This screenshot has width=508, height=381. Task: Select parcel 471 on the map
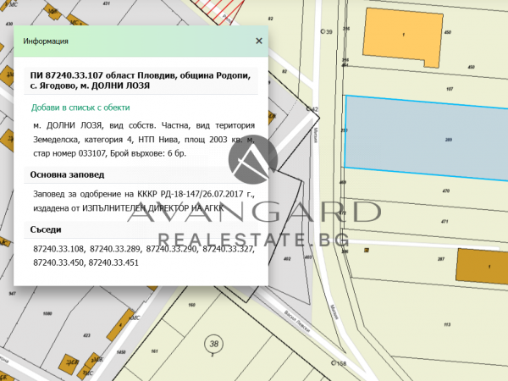point(444,221)
